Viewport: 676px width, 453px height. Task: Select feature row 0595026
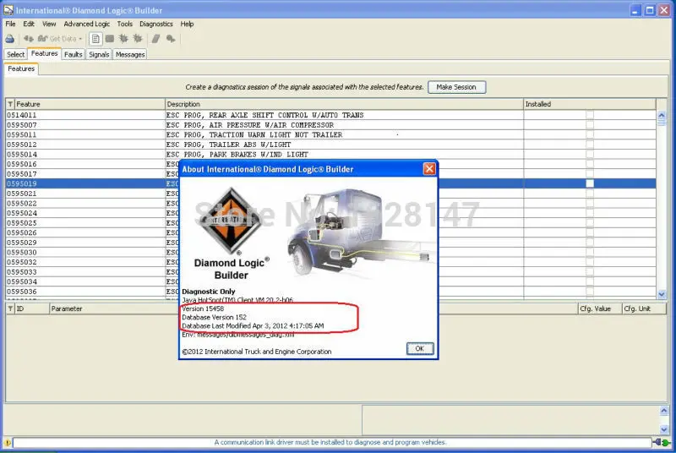click(x=330, y=232)
